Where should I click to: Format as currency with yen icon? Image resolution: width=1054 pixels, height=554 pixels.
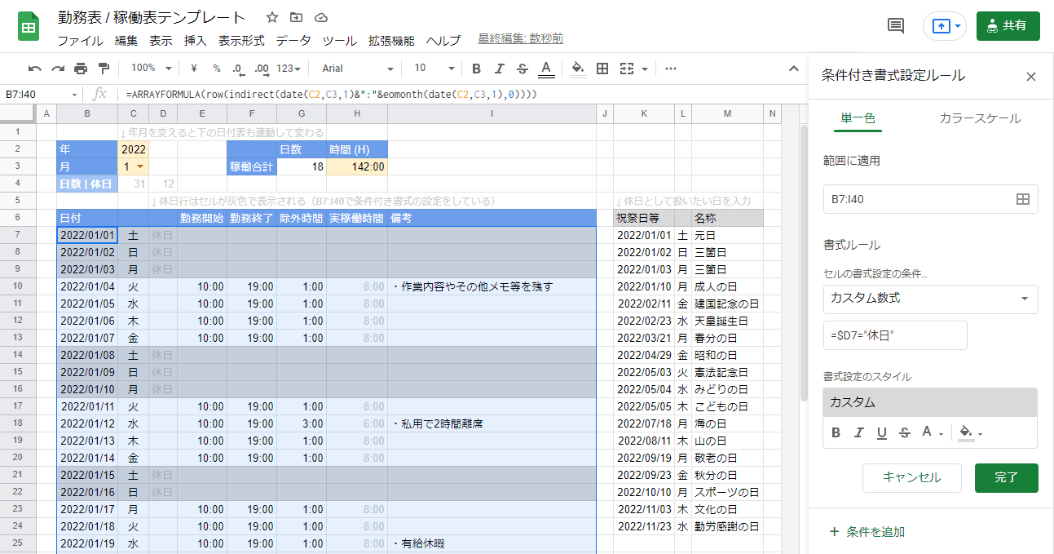tap(194, 69)
